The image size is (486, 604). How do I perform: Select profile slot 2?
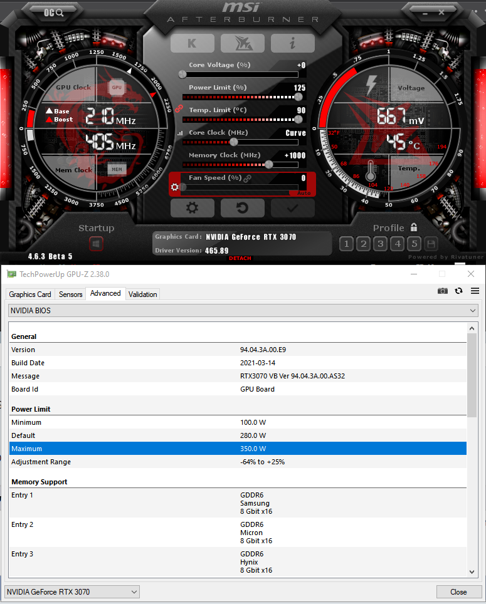click(364, 244)
